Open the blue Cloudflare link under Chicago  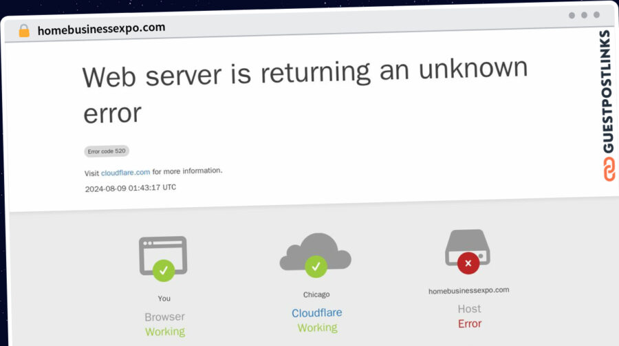tap(317, 313)
